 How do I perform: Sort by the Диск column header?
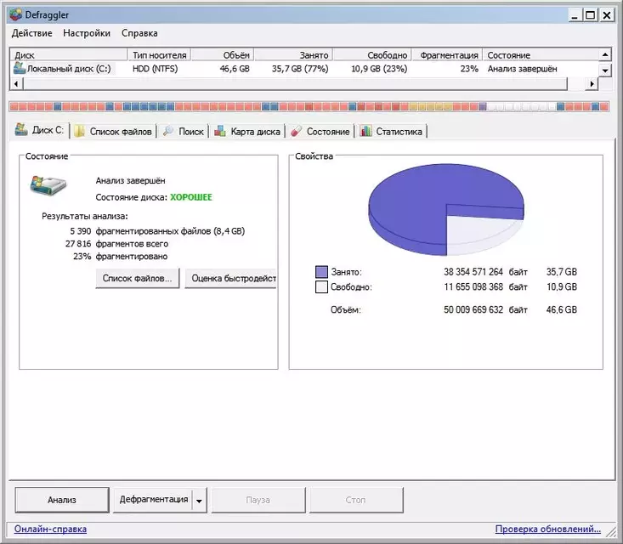68,55
